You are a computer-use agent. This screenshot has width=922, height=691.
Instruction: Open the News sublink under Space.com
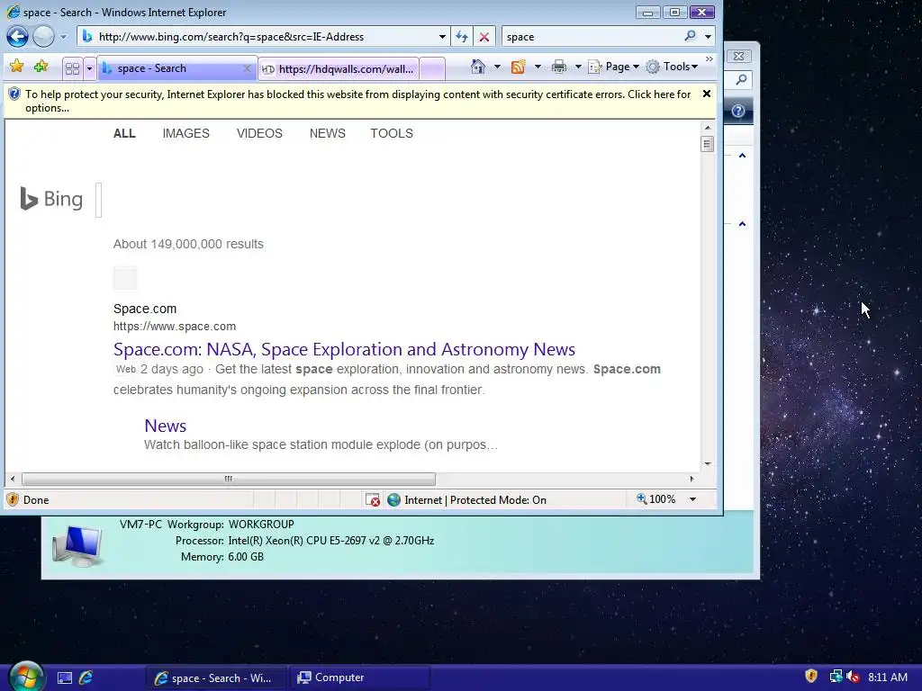pyautogui.click(x=166, y=426)
